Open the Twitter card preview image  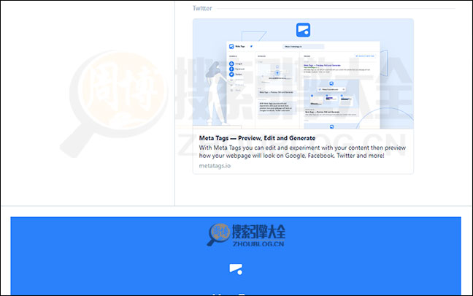click(x=303, y=74)
